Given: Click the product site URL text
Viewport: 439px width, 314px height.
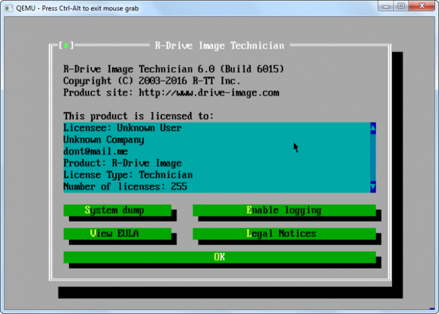Looking at the screenshot, I should 209,93.
